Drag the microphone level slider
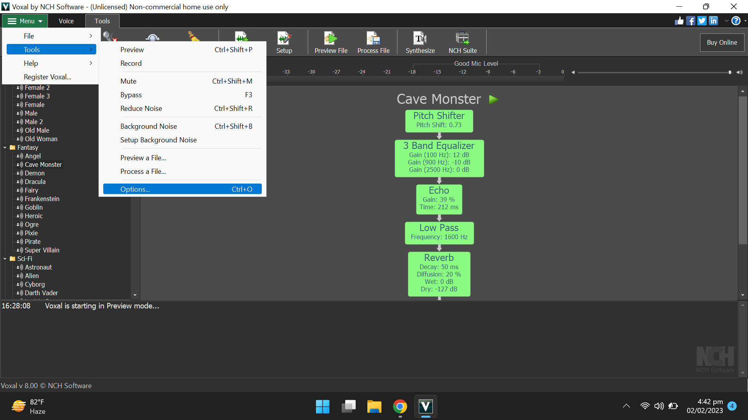This screenshot has width=748, height=420. click(x=729, y=72)
